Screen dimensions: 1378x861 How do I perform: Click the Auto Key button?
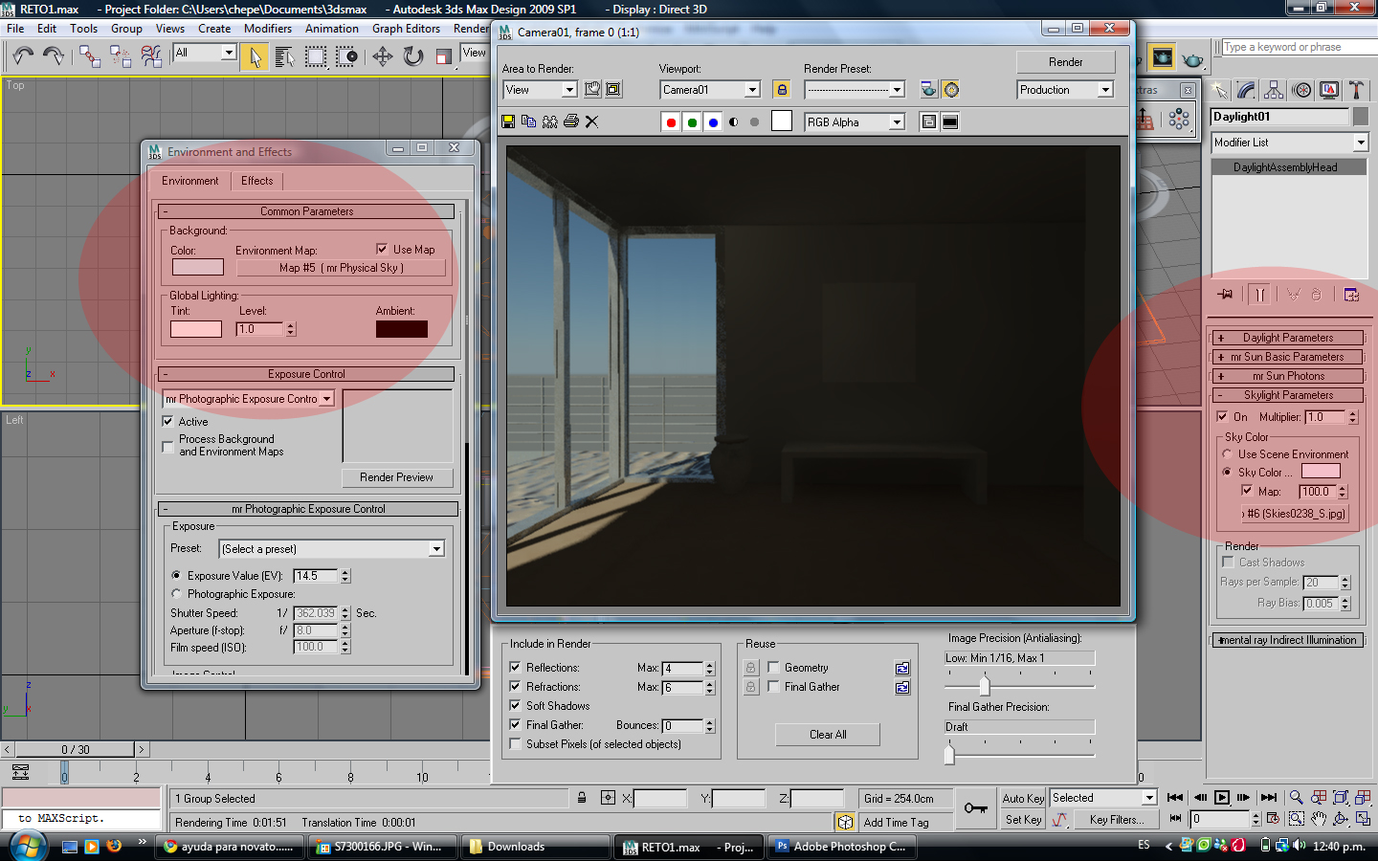click(1023, 798)
